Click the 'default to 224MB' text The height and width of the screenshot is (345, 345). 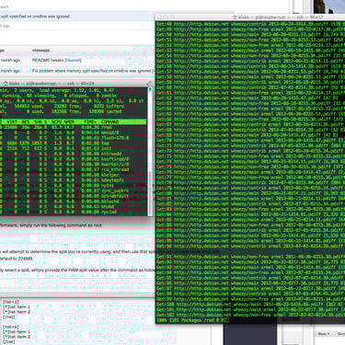click(17, 259)
